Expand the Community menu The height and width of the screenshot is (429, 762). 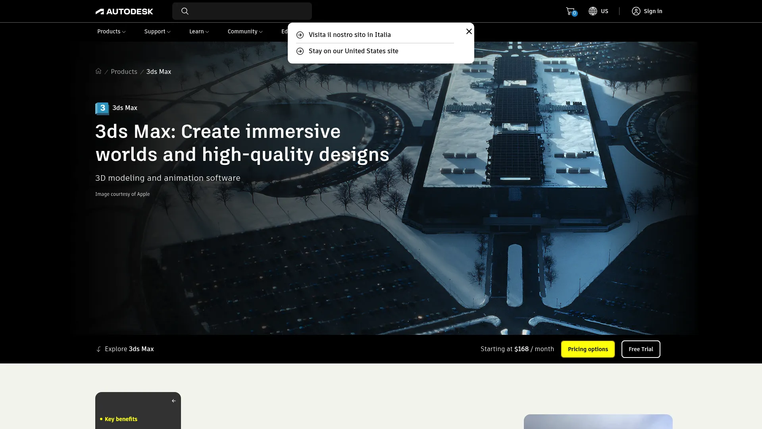[245, 32]
